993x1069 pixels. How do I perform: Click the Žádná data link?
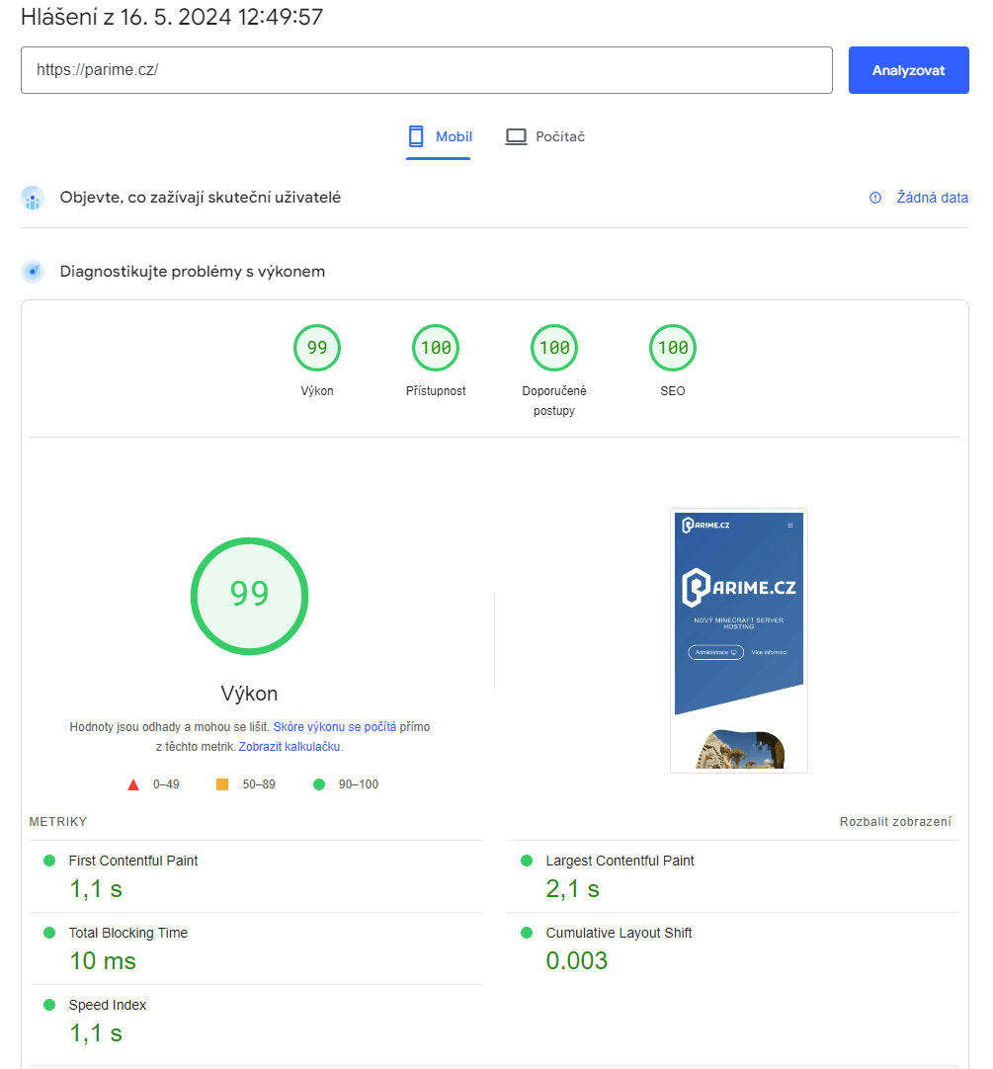tap(933, 197)
